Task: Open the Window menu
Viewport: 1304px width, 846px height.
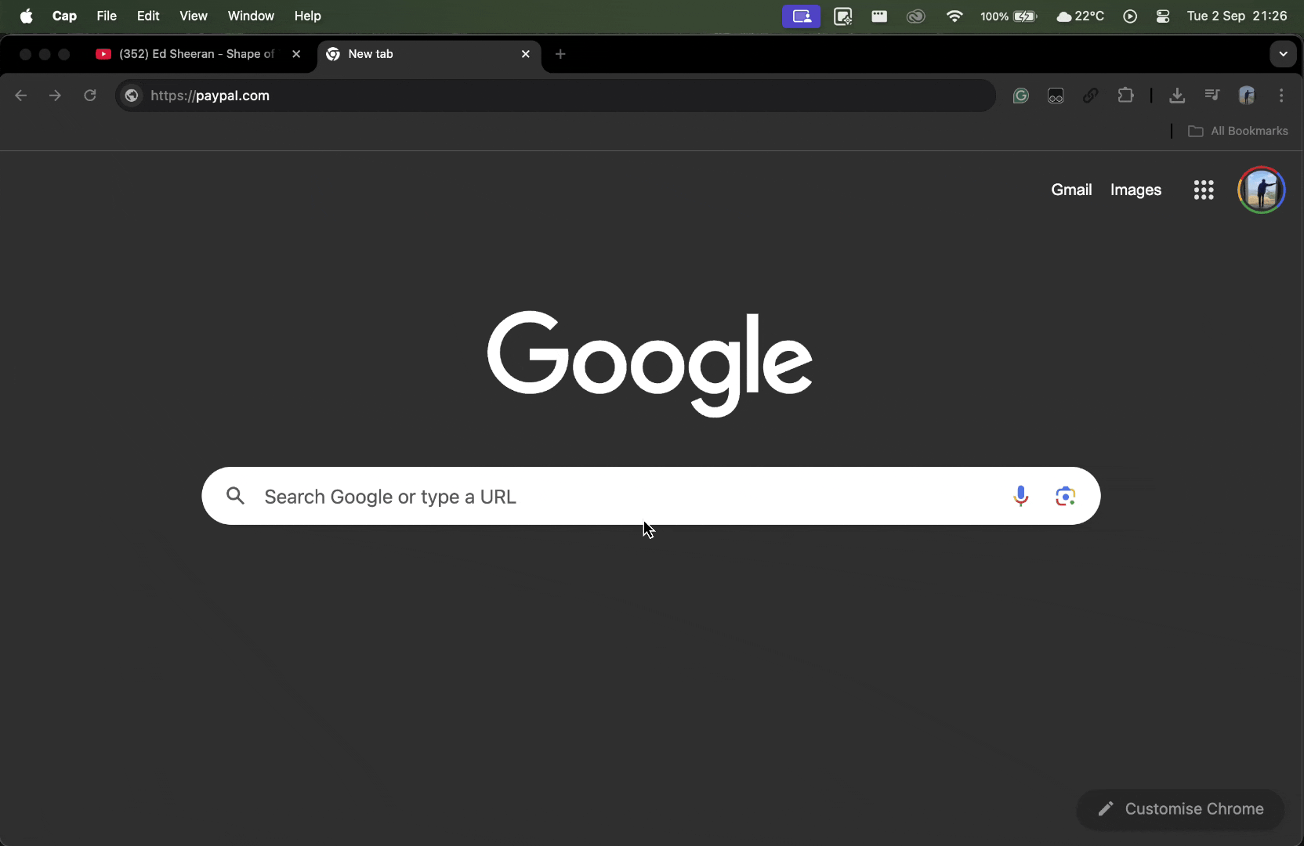Action: [251, 16]
